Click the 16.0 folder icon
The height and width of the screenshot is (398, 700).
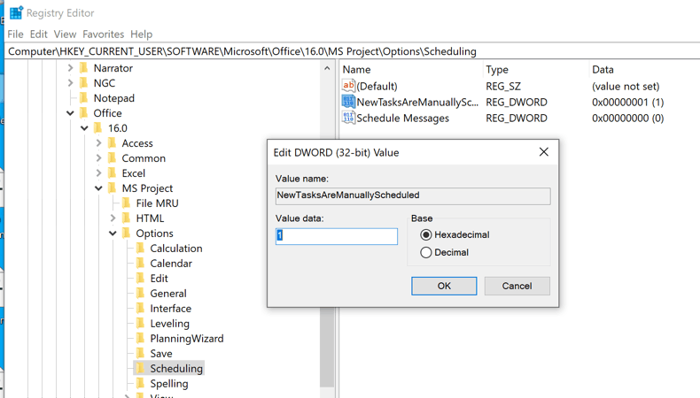point(98,128)
